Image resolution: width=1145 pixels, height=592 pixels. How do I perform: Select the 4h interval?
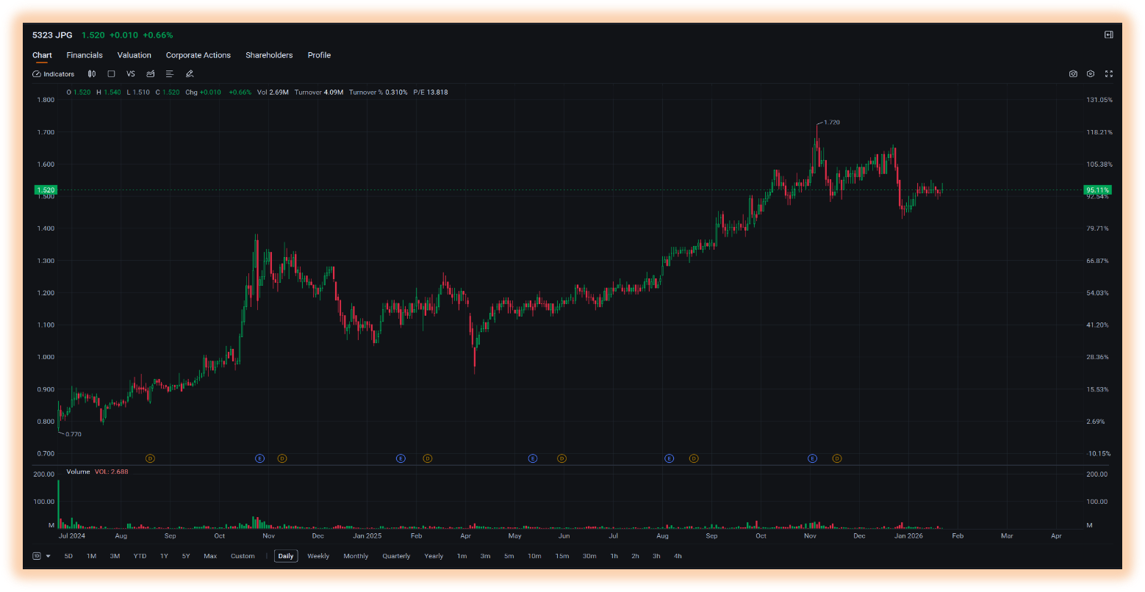(678, 556)
